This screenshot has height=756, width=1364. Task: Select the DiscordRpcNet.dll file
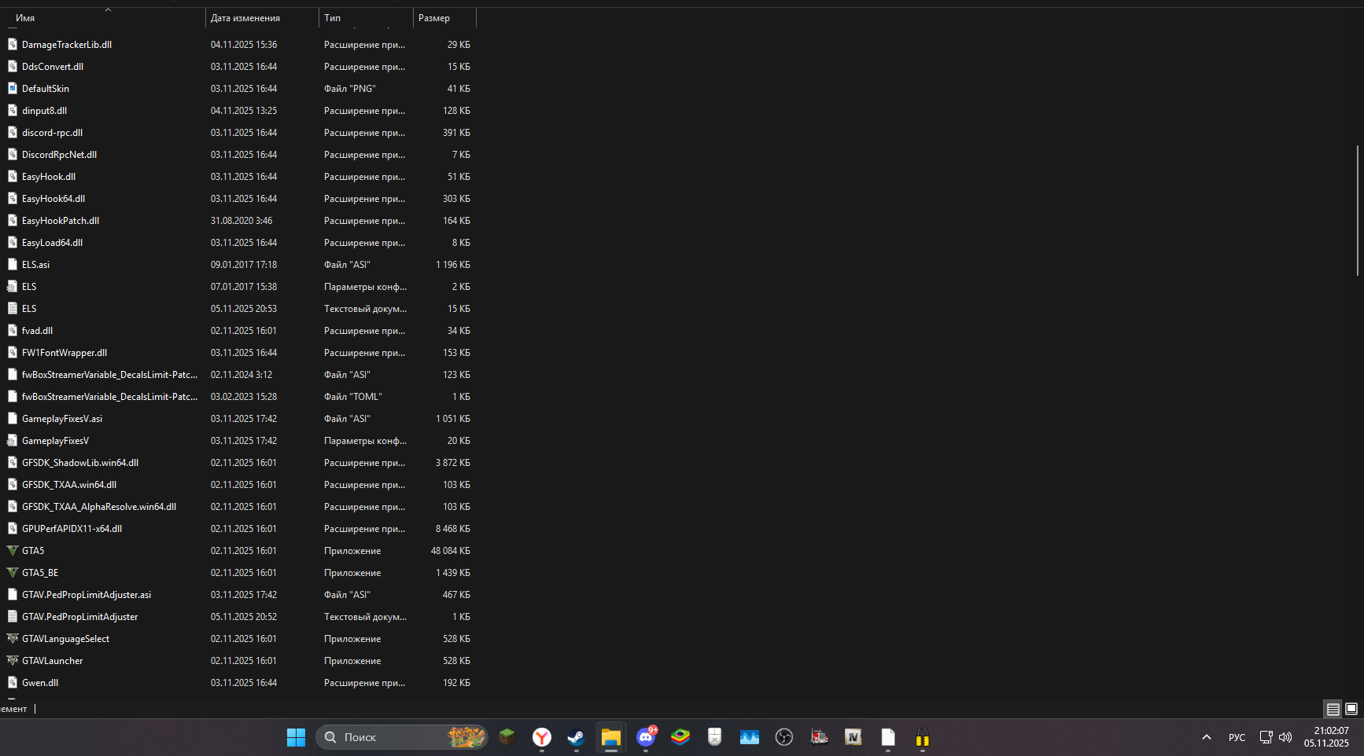pos(60,155)
